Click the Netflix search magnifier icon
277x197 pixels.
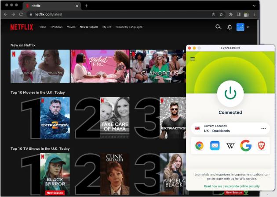(x=218, y=27)
